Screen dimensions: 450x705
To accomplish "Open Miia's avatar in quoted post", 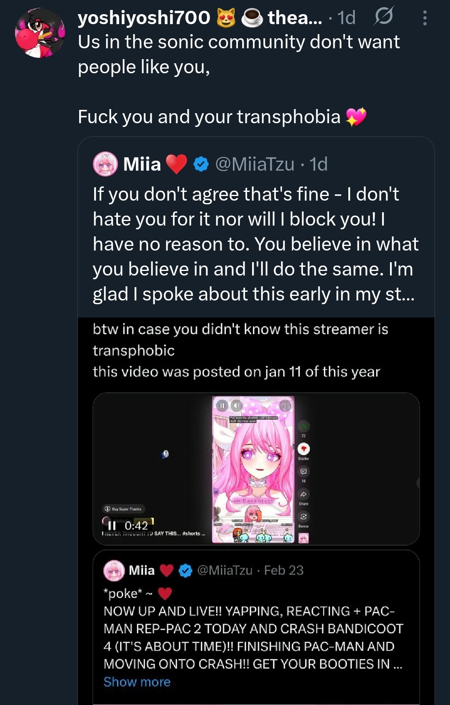I will (105, 164).
